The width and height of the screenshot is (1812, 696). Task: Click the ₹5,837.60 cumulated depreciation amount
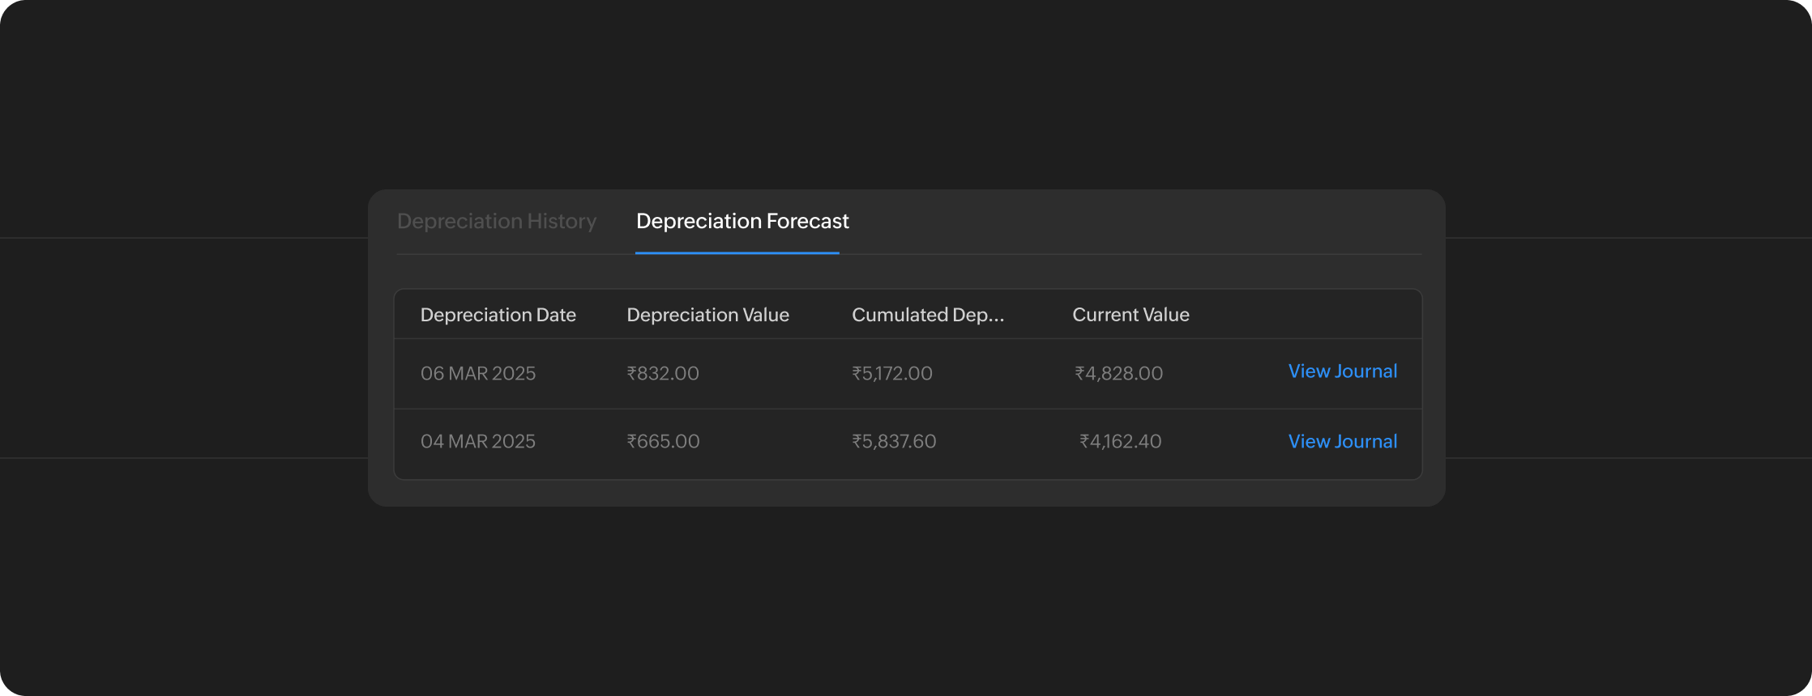pos(893,442)
